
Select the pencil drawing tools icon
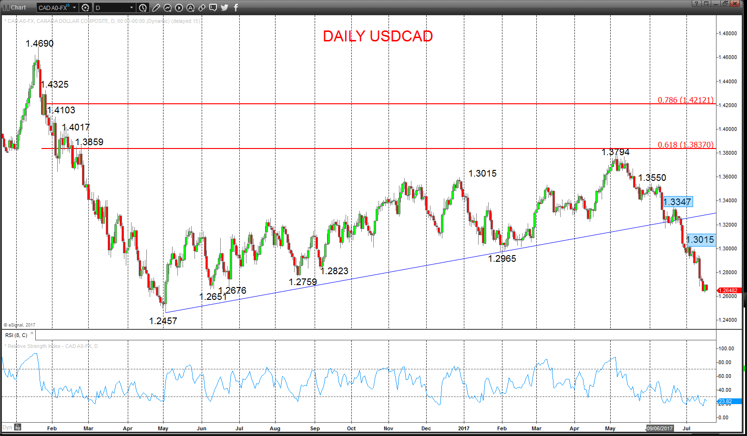click(x=156, y=8)
